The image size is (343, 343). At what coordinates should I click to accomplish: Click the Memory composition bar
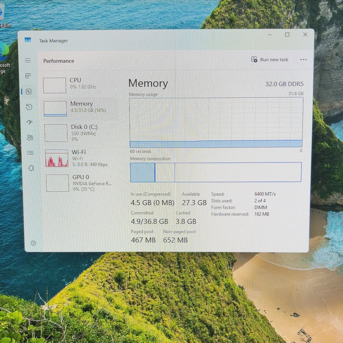pyautogui.click(x=216, y=172)
